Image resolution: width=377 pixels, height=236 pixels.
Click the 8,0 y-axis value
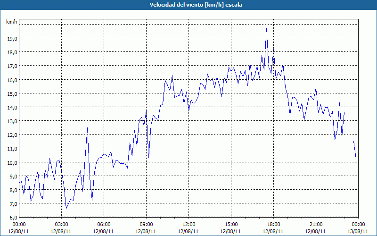(13, 190)
